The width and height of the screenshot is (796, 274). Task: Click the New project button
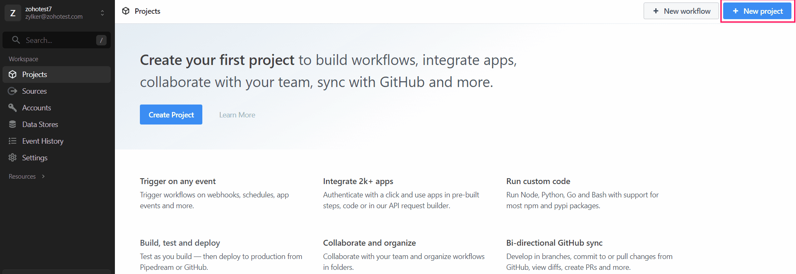(757, 11)
